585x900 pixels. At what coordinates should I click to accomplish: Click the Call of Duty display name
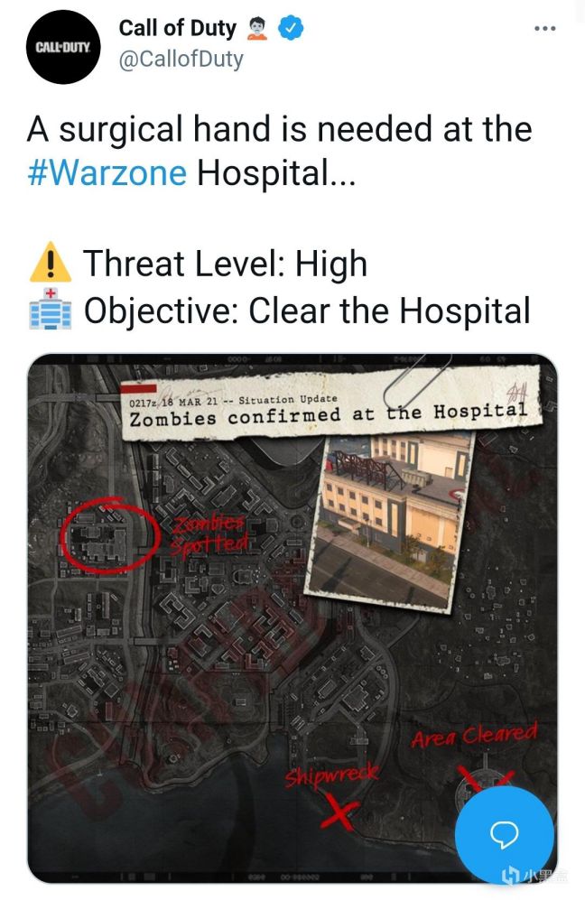pos(177,28)
